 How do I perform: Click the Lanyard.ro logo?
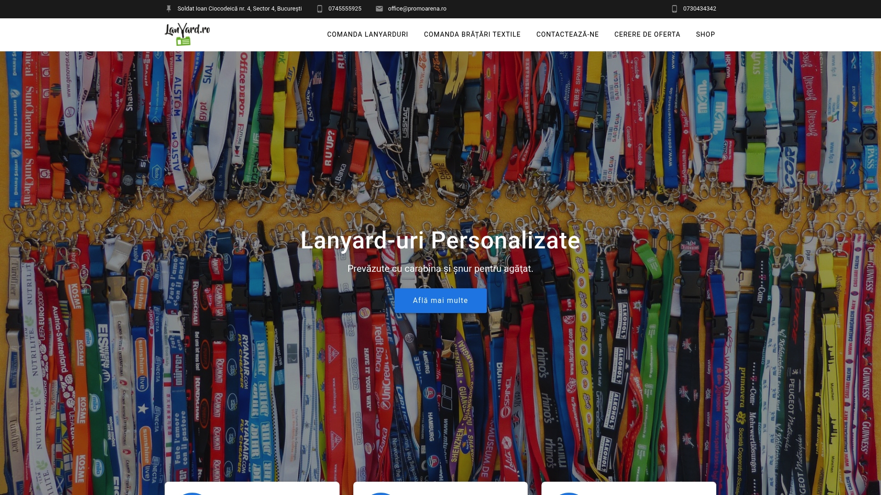tap(188, 34)
